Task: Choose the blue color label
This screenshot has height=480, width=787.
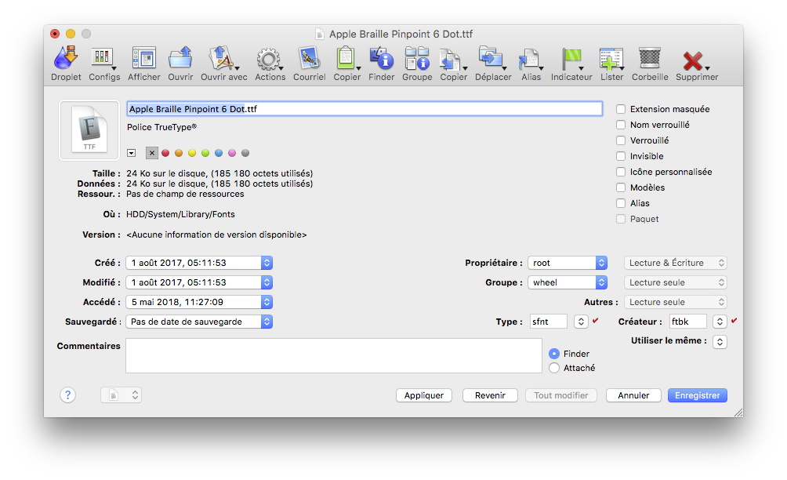Action: (x=219, y=153)
